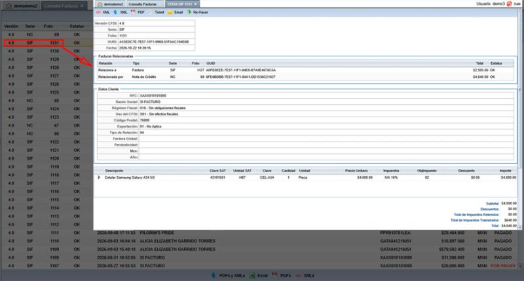Open the invoice PDF from toolbar

(x=138, y=12)
